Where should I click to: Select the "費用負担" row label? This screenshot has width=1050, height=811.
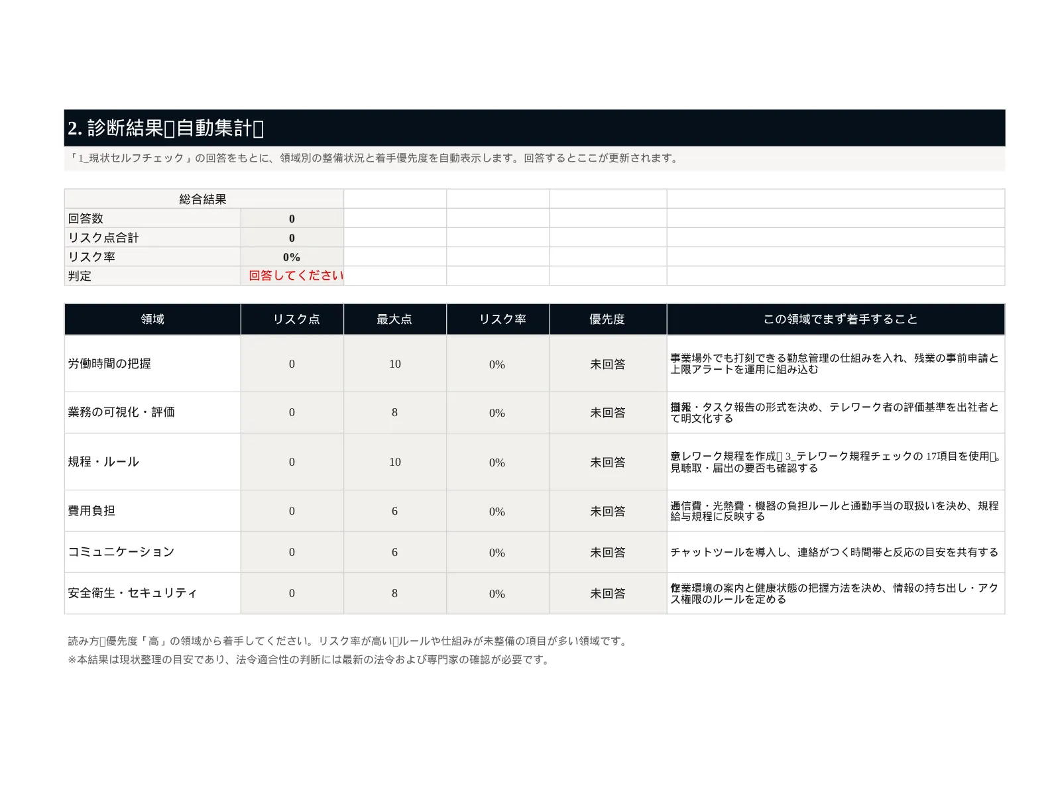(152, 511)
